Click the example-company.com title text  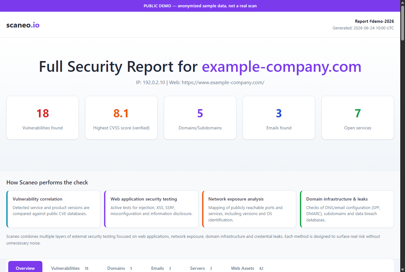click(x=282, y=67)
